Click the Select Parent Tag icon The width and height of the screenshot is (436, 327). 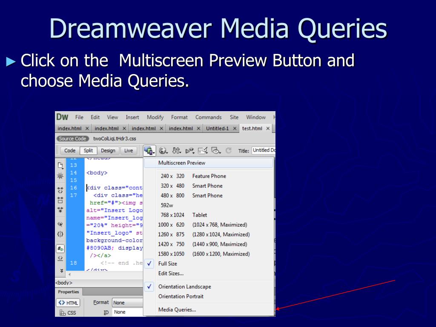click(x=60, y=224)
